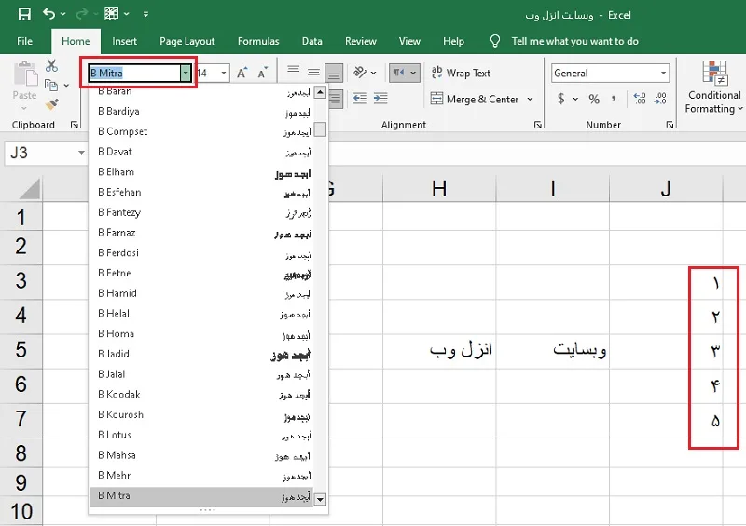Cut selection with scissors icon
The image size is (746, 526).
(x=51, y=65)
